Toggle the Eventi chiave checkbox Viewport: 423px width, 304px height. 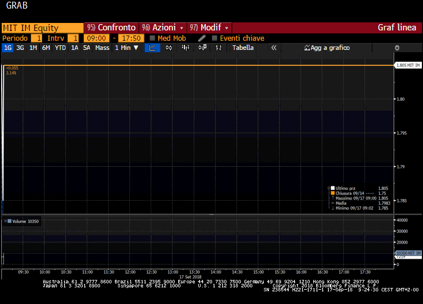pyautogui.click(x=214, y=38)
